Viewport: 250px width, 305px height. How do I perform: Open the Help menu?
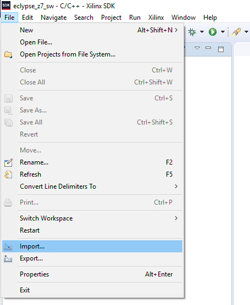click(210, 18)
